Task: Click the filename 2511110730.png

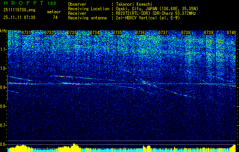Action: (19, 10)
